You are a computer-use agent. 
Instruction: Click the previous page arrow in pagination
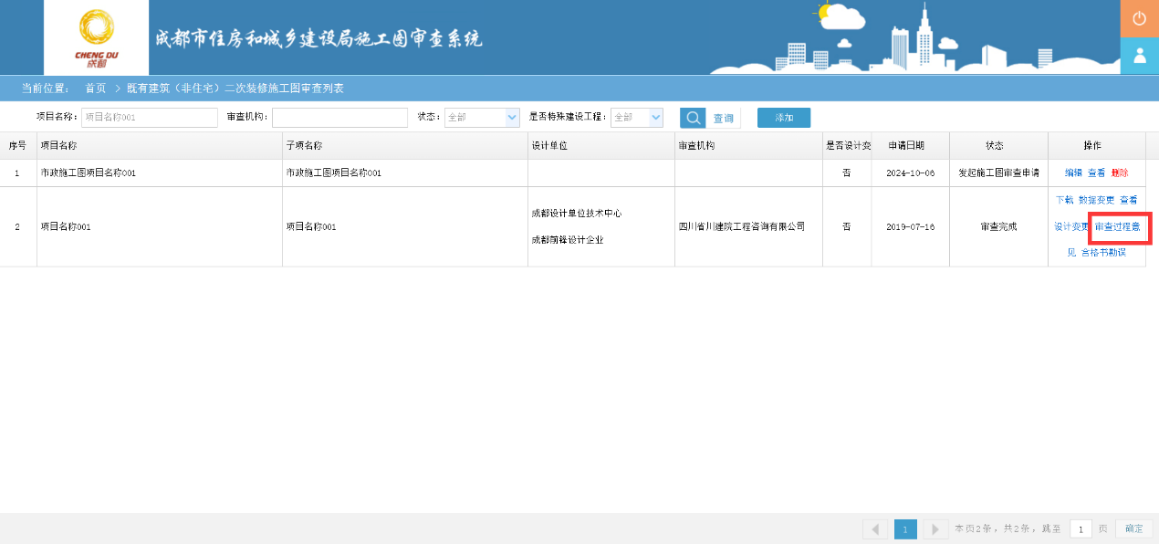point(874,528)
